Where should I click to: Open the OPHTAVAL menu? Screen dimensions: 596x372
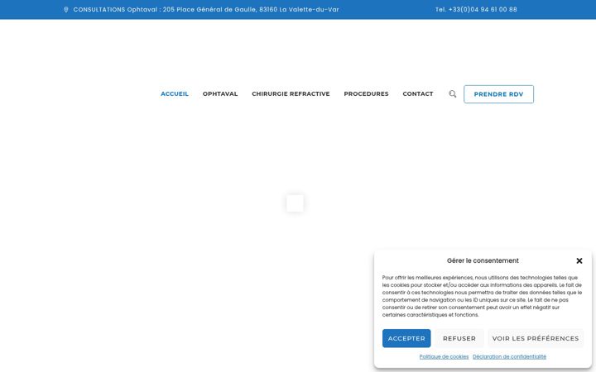220,93
